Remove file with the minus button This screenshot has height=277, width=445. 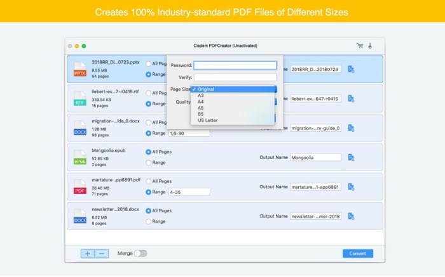(x=101, y=254)
